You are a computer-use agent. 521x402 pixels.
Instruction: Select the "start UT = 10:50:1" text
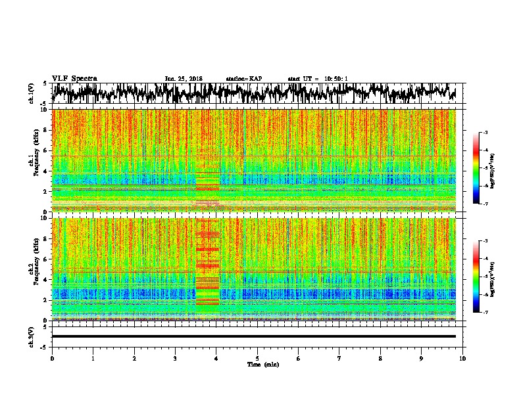coord(318,79)
